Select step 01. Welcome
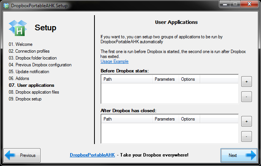The height and width of the screenshot is (166, 261). [x=20, y=44]
